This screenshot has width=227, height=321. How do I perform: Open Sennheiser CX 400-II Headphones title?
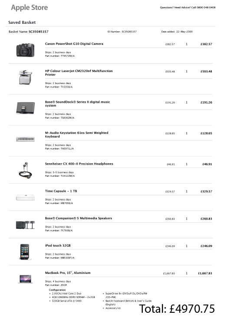[x=79, y=164]
